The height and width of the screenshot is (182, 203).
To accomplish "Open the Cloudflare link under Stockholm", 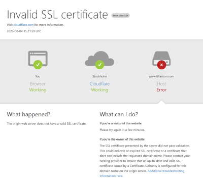I will pyautogui.click(x=99, y=84).
